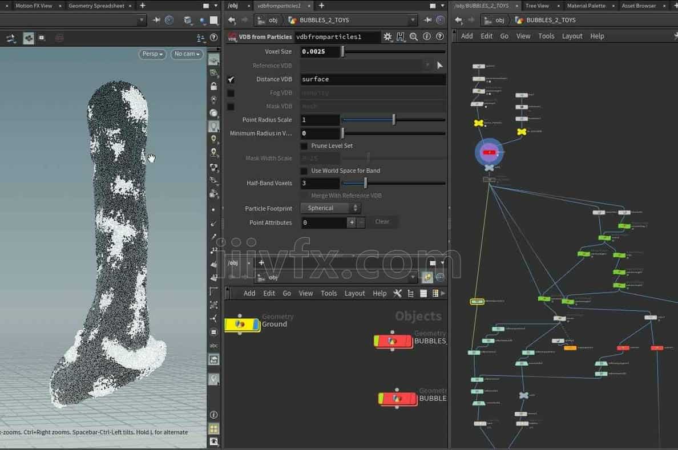Open the No cam camera dropdown
Image resolution: width=678 pixels, height=450 pixels.
pos(187,54)
